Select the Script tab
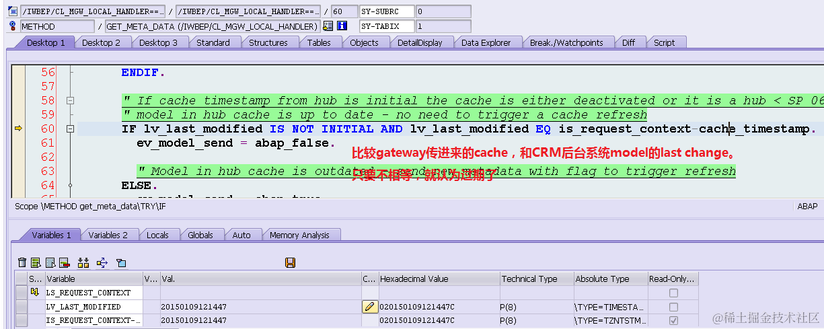This screenshot has height=329, width=824. [664, 42]
